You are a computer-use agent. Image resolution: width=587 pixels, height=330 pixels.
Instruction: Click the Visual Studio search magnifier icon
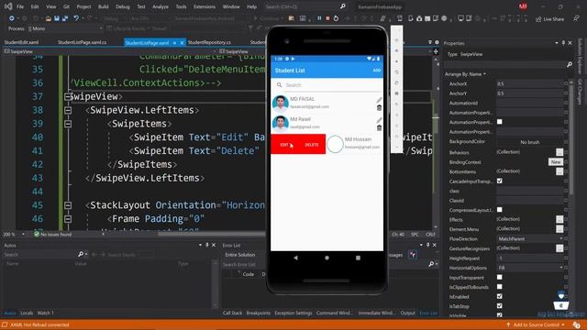tap(342, 6)
